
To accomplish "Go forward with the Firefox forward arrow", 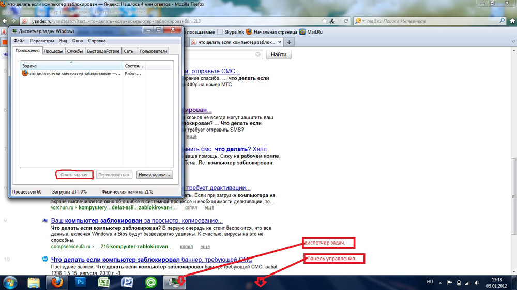I will (13, 21).
